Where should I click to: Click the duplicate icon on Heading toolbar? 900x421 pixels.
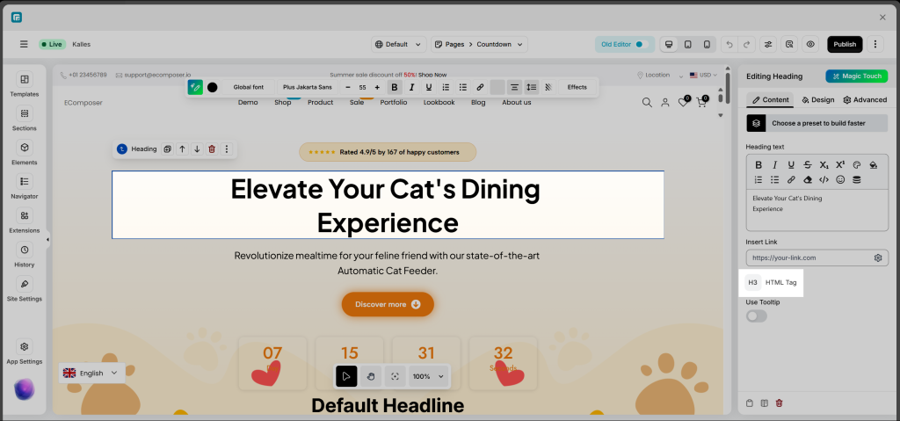[167, 149]
